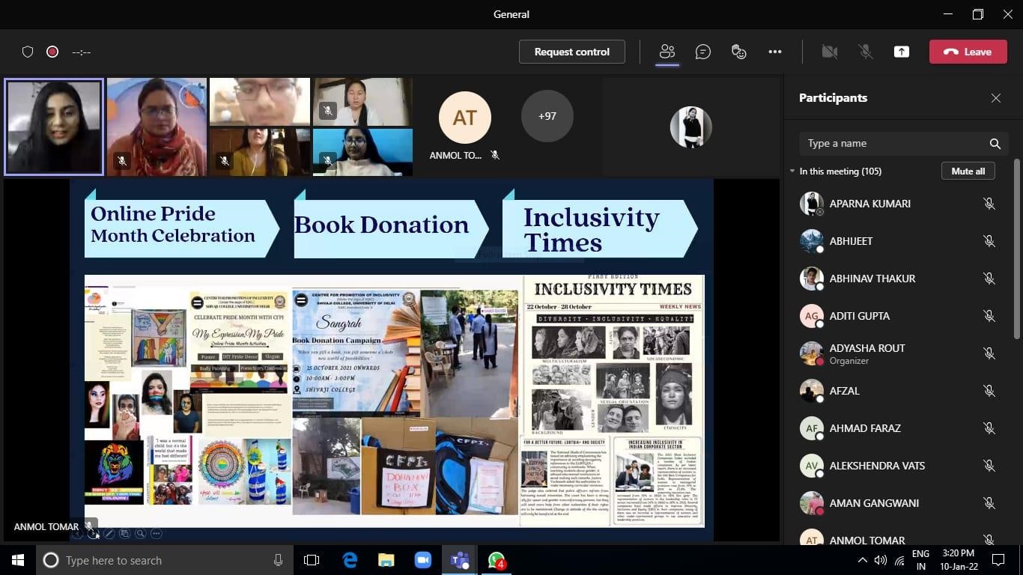Click the Share content tray icon
This screenshot has height=575, width=1023.
[902, 52]
